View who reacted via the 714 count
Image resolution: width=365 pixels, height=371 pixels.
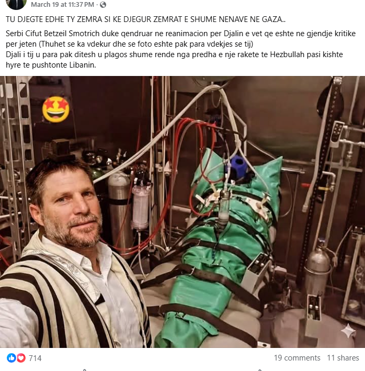35,358
